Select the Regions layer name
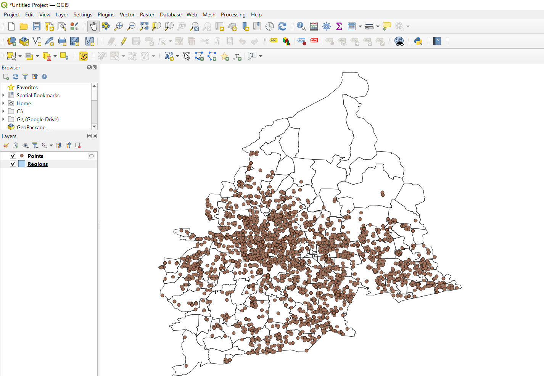 tap(37, 164)
